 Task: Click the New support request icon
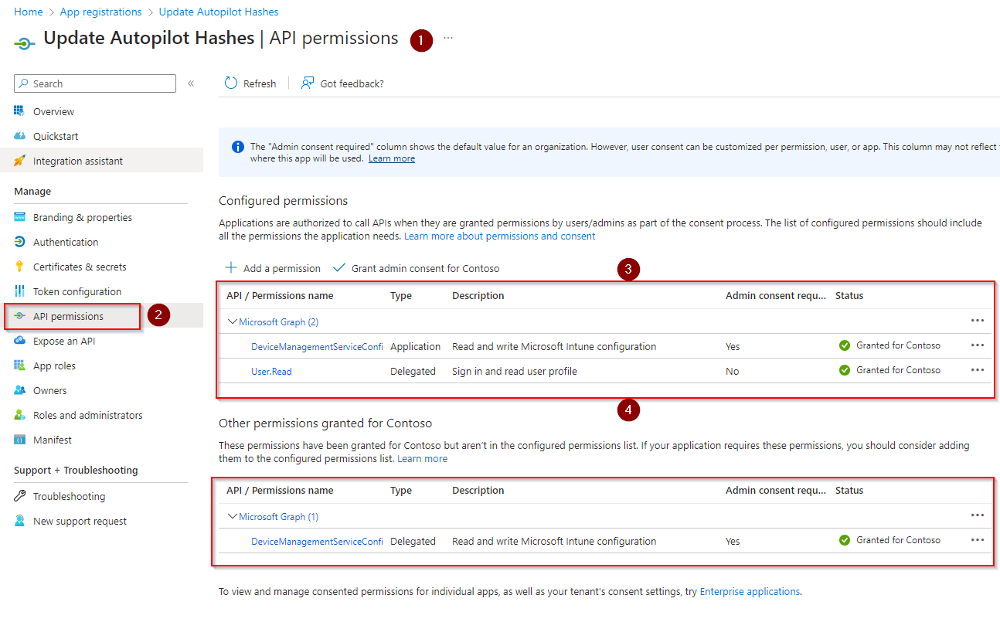(x=19, y=521)
